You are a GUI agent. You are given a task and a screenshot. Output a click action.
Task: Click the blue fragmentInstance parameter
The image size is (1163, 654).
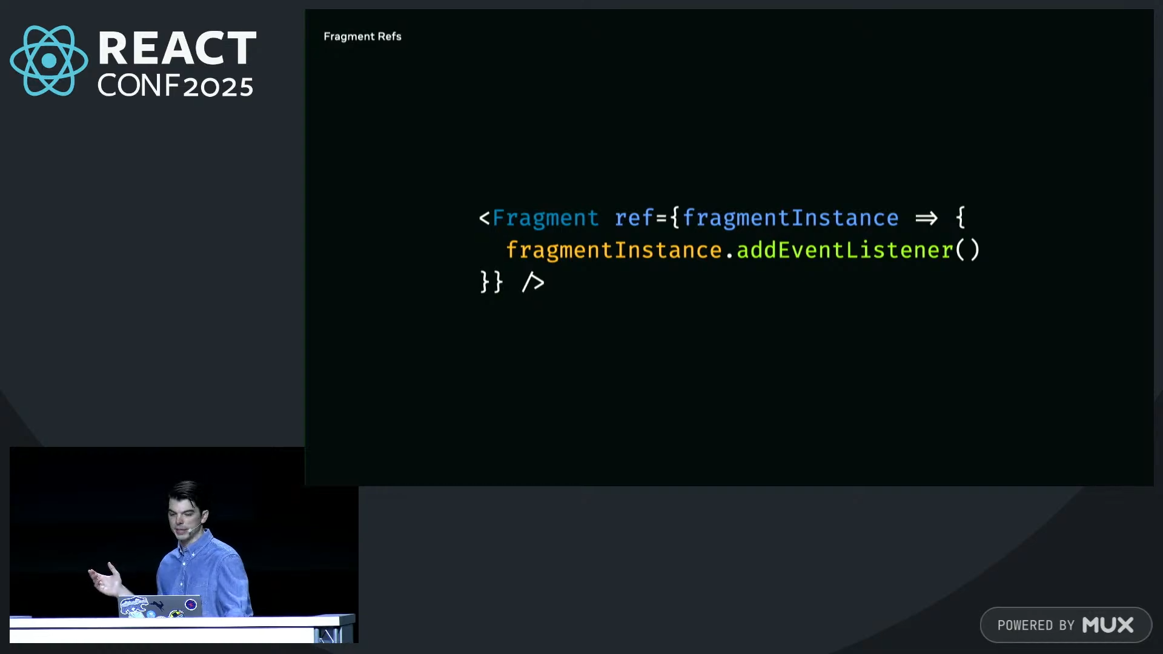790,218
